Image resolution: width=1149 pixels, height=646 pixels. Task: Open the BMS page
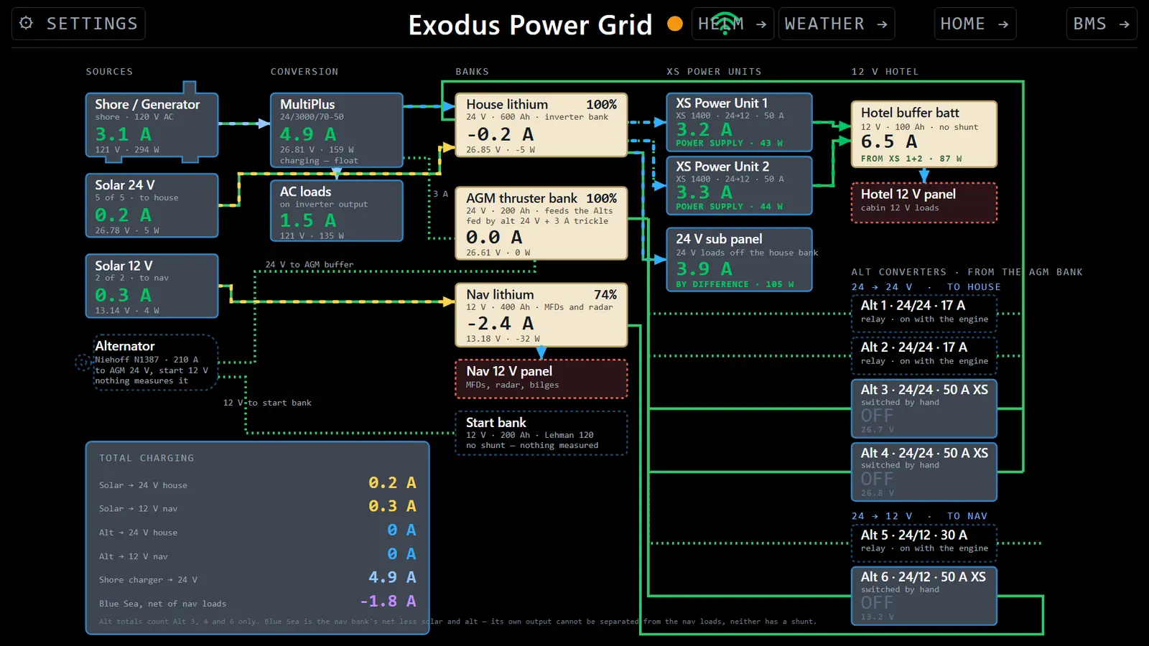click(1102, 24)
